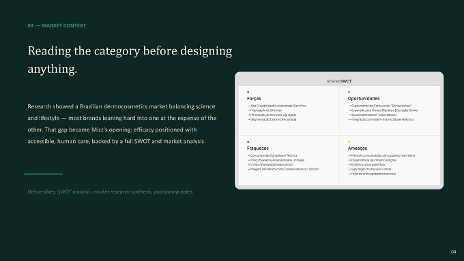Screen dimensions: 464x261
Task: Select the 'Fraquezas' quadrant heading
Action: [258, 148]
